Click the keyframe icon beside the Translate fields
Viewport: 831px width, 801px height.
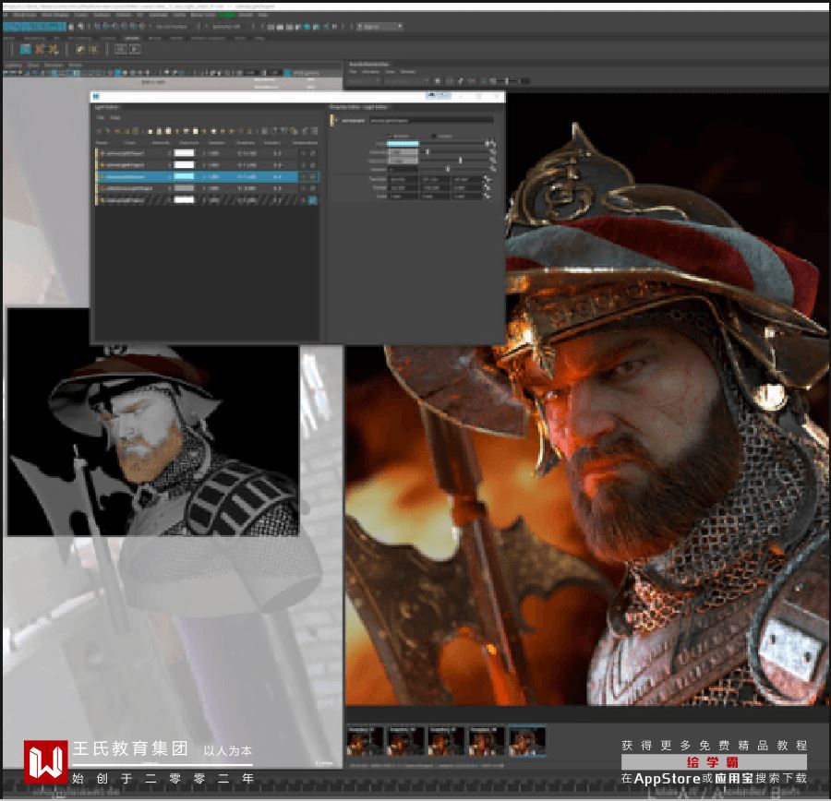[487, 180]
